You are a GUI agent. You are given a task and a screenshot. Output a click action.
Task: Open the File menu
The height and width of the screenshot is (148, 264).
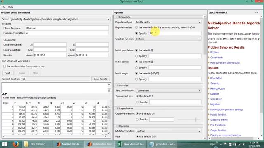coord(3,7)
